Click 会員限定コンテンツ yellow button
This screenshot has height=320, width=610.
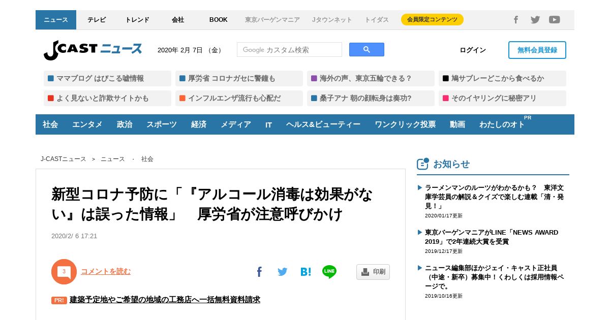click(432, 20)
